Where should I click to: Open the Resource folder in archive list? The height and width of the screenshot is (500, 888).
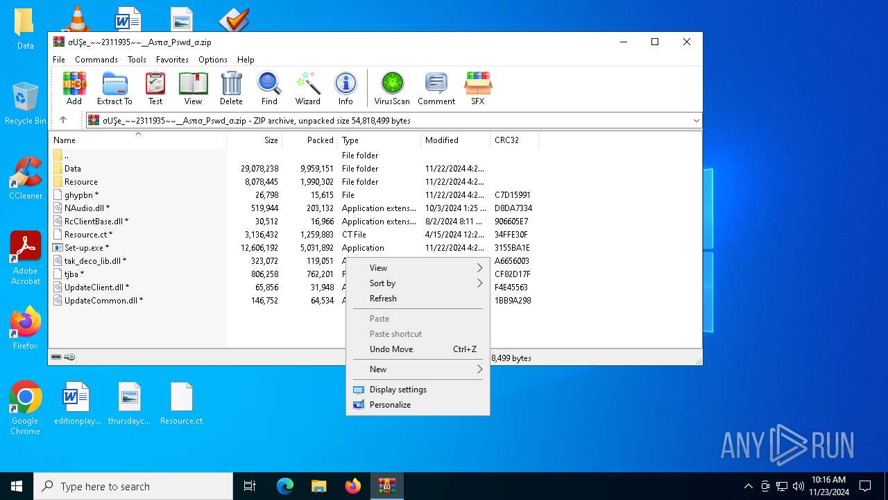pyautogui.click(x=81, y=182)
